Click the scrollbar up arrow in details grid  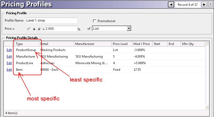[x=207, y=44]
